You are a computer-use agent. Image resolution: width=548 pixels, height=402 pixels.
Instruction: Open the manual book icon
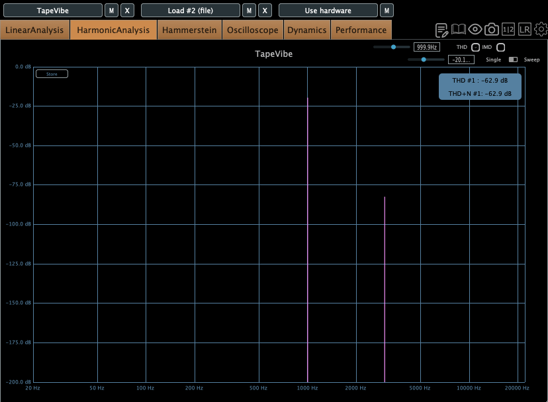coord(459,30)
